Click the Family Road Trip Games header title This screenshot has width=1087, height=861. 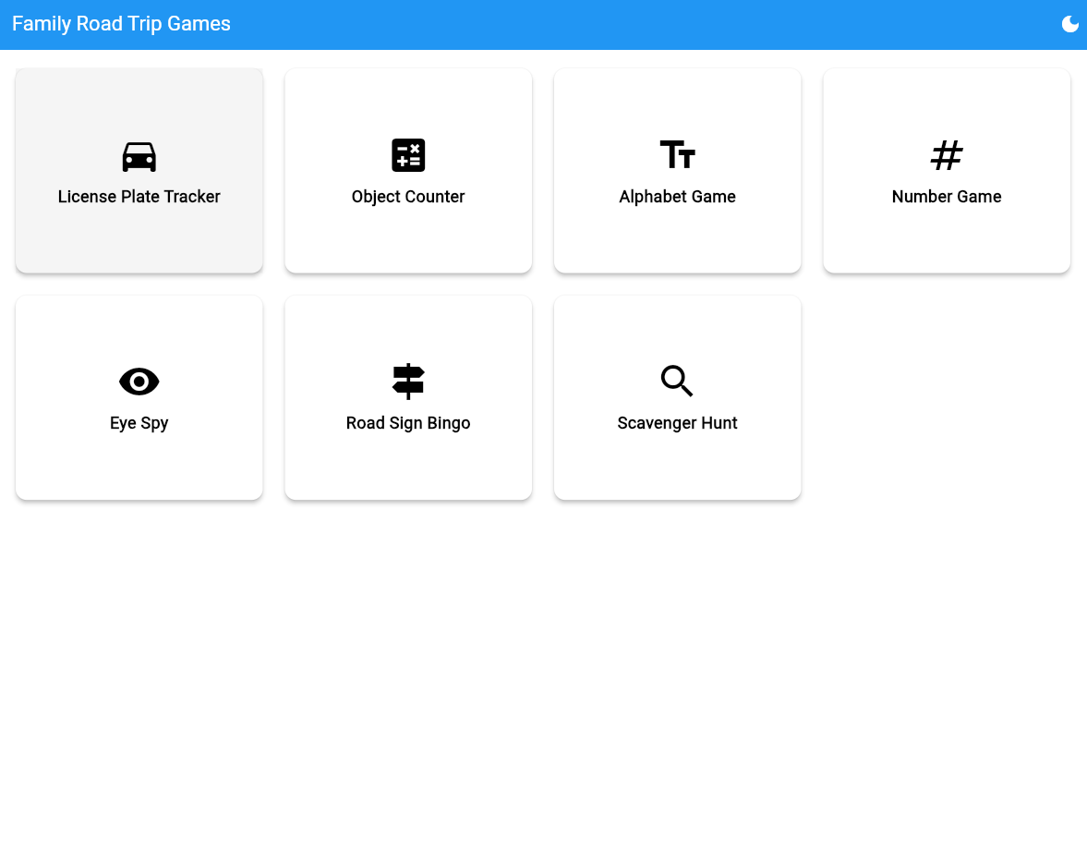[x=121, y=24]
